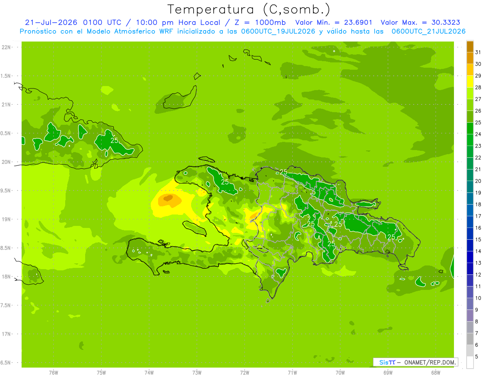Screen dimensions: 489x378
Task: Click the "76W" longitude label
Action: pyautogui.click(x=53, y=373)
